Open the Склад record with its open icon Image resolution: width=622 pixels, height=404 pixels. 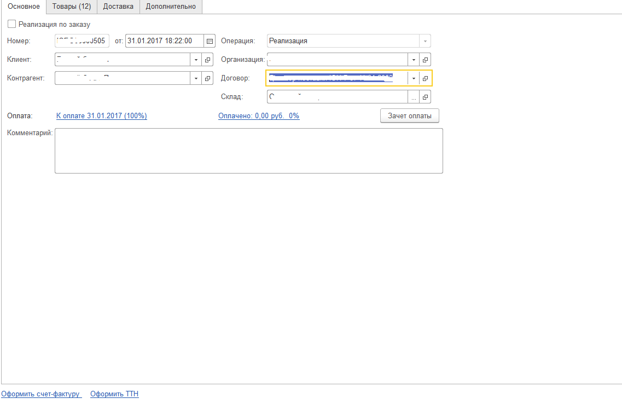tap(425, 97)
